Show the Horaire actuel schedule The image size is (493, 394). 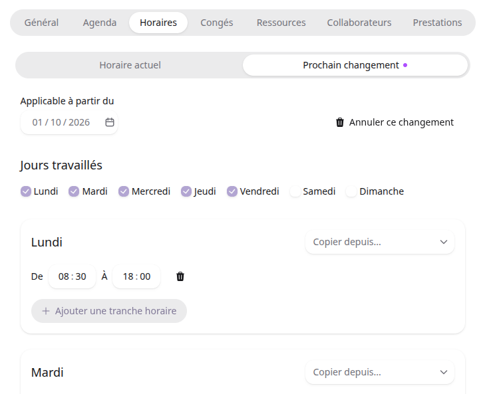pyautogui.click(x=130, y=65)
